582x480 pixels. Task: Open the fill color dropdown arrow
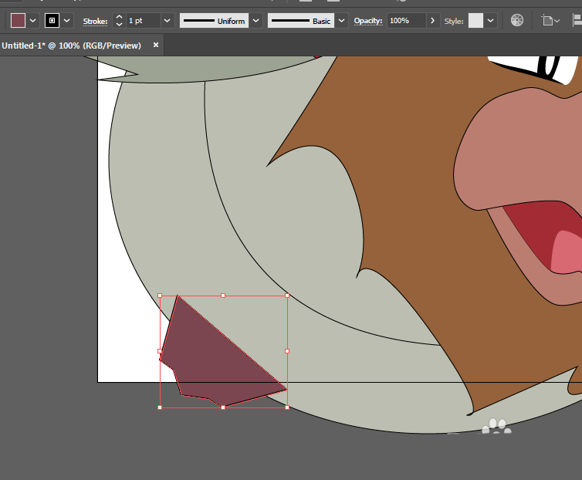click(x=32, y=21)
